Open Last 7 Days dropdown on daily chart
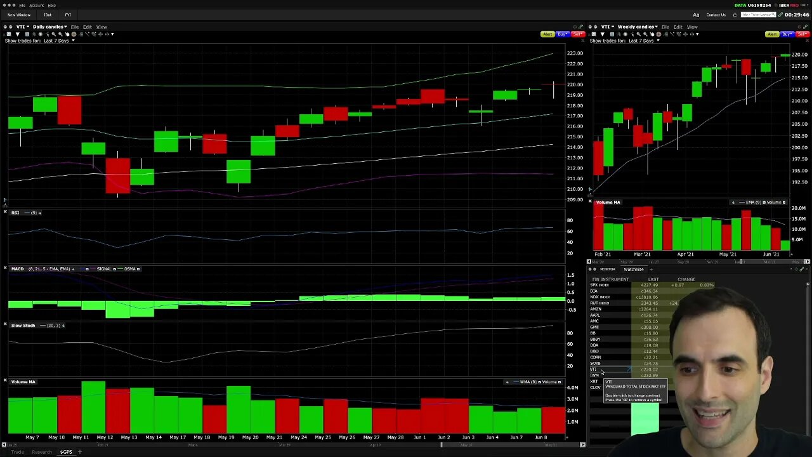This screenshot has width=812, height=457. click(x=59, y=41)
